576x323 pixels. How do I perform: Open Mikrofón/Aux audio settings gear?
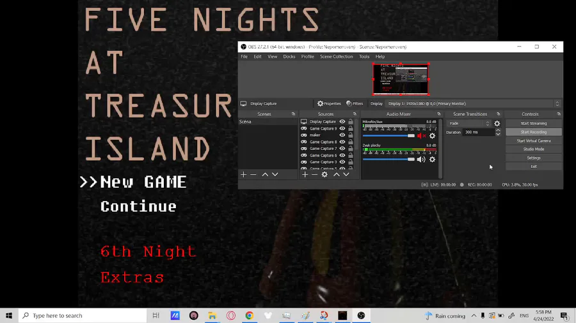(x=433, y=136)
